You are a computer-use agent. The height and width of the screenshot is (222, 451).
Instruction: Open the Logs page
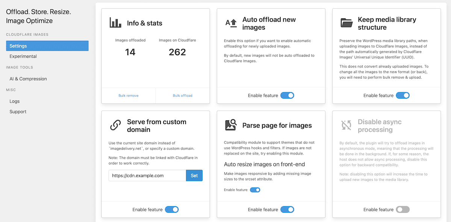pyautogui.click(x=15, y=101)
